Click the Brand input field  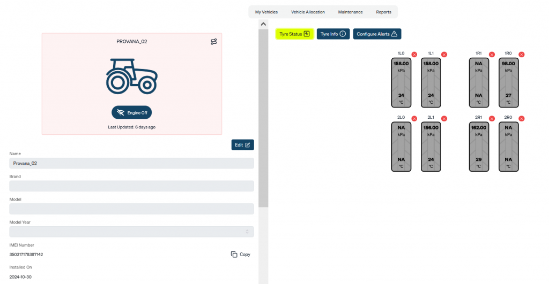[131, 186]
